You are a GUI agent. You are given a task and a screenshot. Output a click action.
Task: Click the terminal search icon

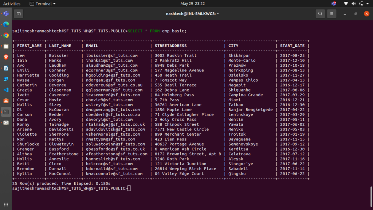point(320,14)
